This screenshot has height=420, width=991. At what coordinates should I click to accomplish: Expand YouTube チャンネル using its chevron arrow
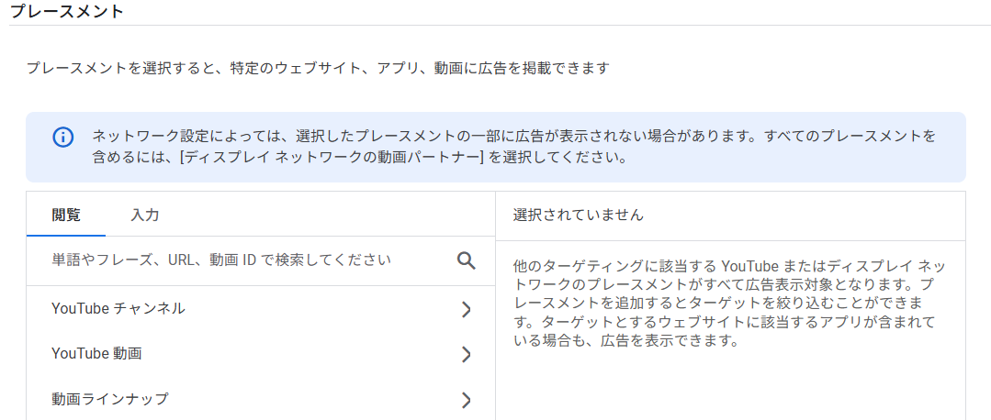coord(466,309)
